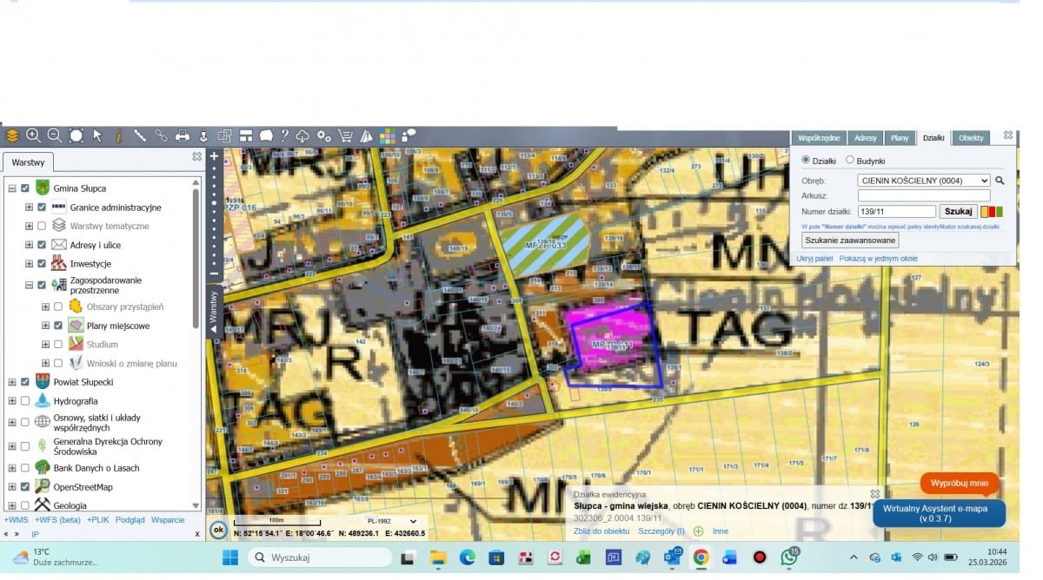Switch to the Plany tab
This screenshot has width=1043, height=580.
click(900, 138)
